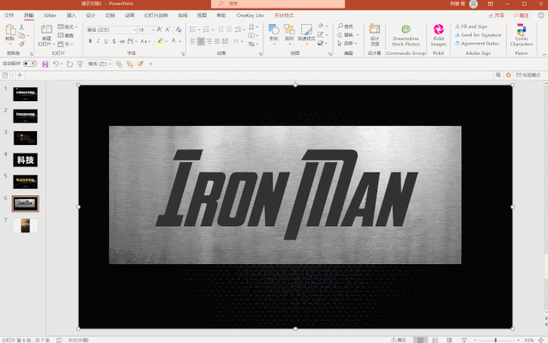
Task: Click Fill and Sign
Action: click(471, 27)
